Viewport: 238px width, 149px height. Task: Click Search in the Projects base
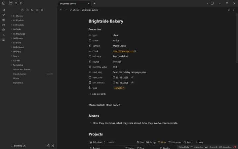[188, 142]
